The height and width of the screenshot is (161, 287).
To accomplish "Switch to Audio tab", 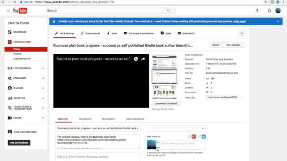I will pyautogui.click(x=112, y=34).
